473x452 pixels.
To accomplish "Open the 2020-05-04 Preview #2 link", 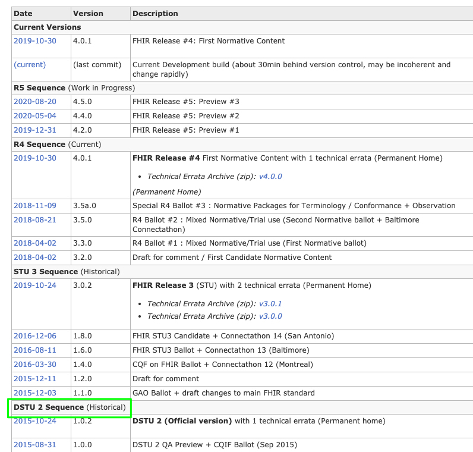I will tap(35, 115).
